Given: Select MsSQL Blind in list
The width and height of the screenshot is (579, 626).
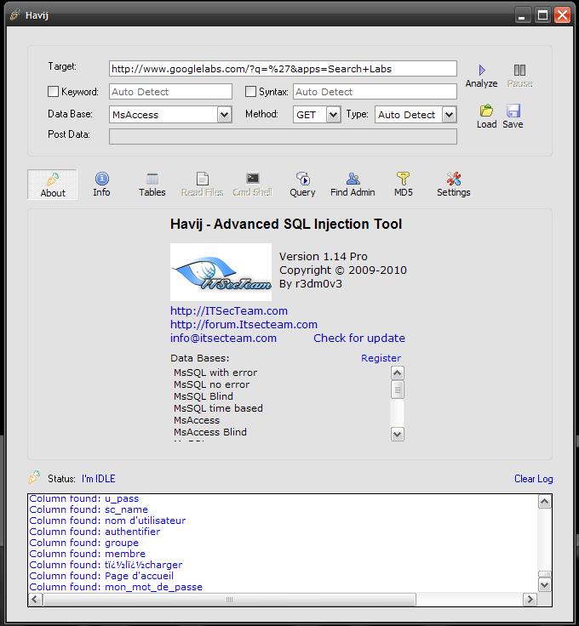Looking at the screenshot, I should click(x=204, y=396).
